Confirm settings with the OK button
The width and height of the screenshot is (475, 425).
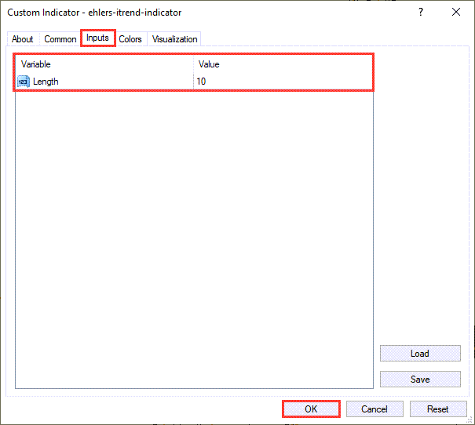[311, 409]
